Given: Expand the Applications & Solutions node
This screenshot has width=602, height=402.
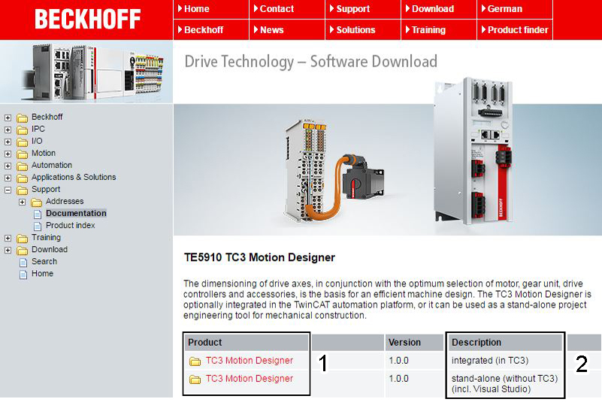Looking at the screenshot, I should click(x=8, y=178).
